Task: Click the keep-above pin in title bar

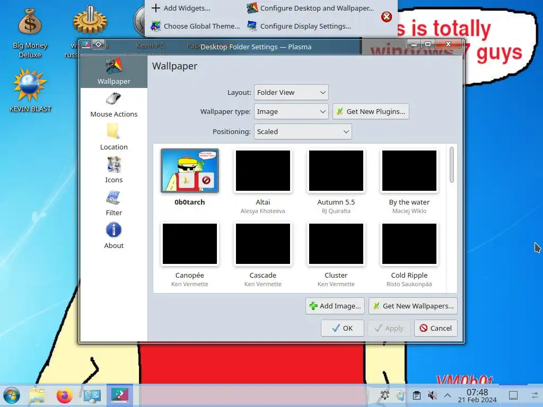Action: tap(98, 45)
